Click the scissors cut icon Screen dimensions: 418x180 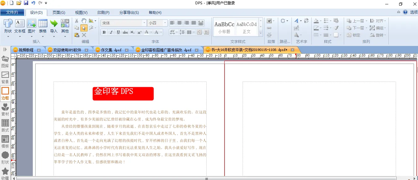pyautogui.click(x=77, y=21)
